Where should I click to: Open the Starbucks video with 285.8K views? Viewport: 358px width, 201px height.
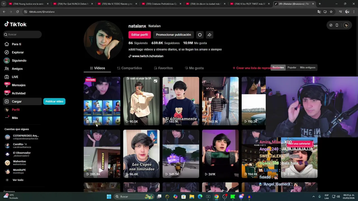point(102,154)
